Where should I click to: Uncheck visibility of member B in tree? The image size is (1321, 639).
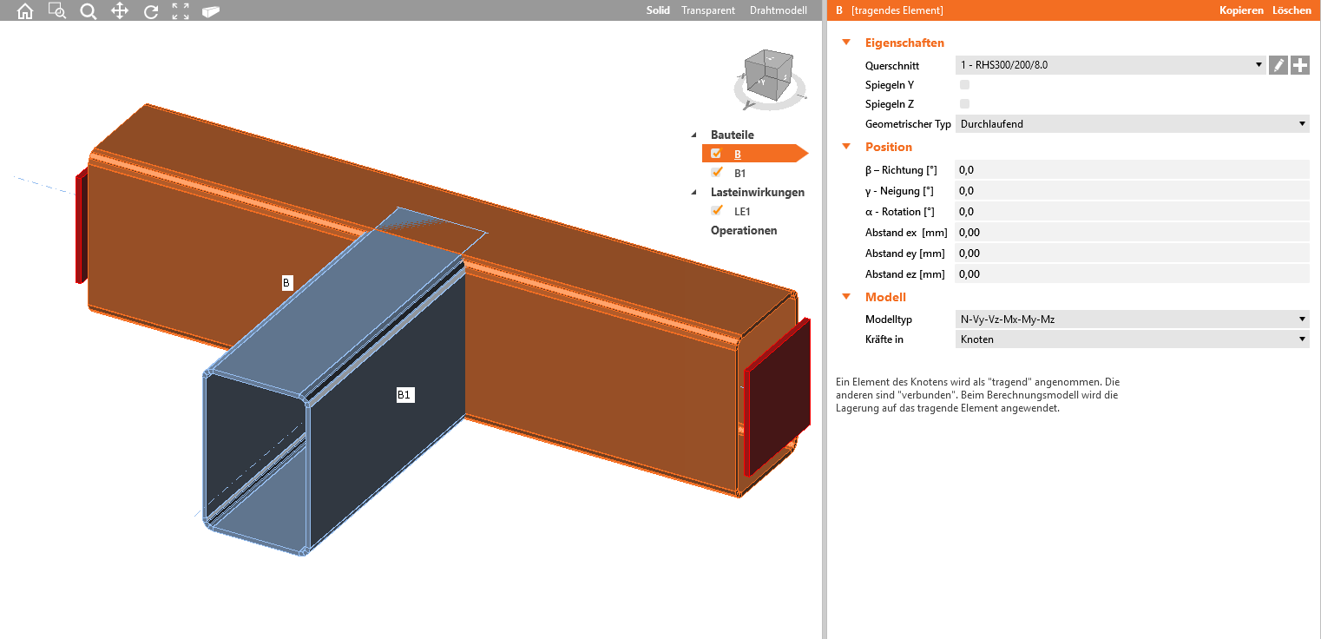(716, 154)
